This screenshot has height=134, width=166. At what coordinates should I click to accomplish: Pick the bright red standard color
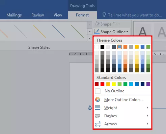[x=102, y=84]
